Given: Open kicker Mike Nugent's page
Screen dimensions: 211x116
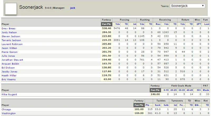Looking at the screenshot, I should [x=9, y=94].
